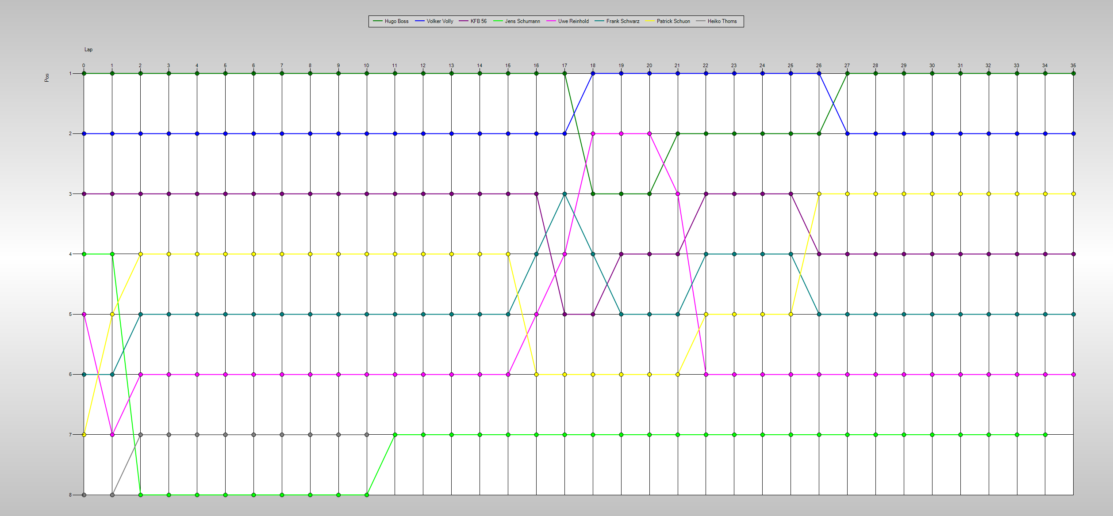Click Jens Schumann's last point at lap 34
The image size is (1113, 516).
point(1045,435)
